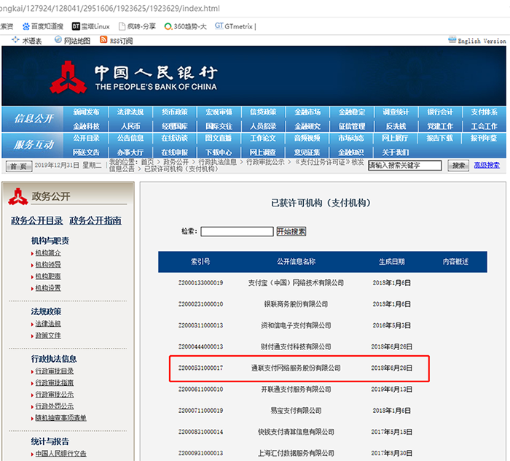Screen dimensions: 510x461
Task: Open the 宏观审慎 menu item
Action: click(219, 112)
